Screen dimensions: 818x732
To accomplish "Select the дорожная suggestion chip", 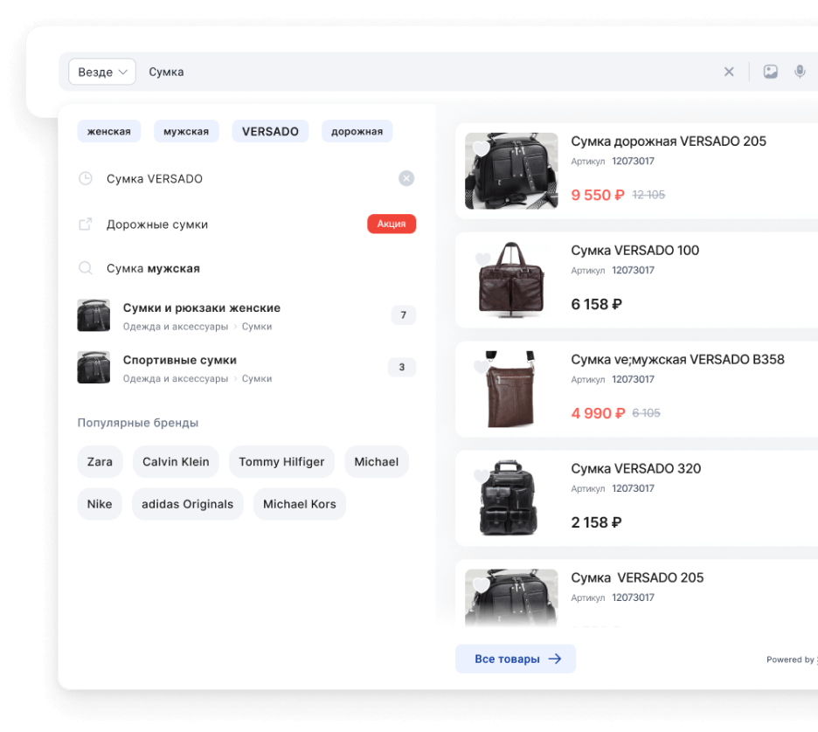I will (x=357, y=131).
